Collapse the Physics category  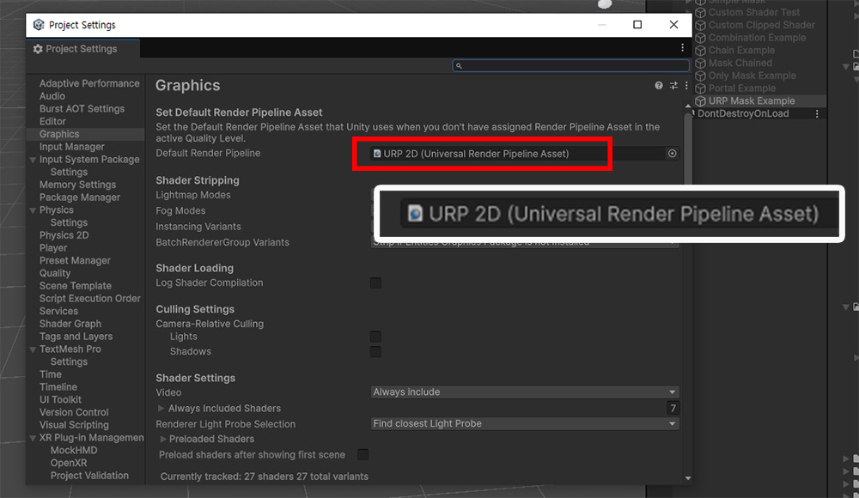[x=33, y=210]
